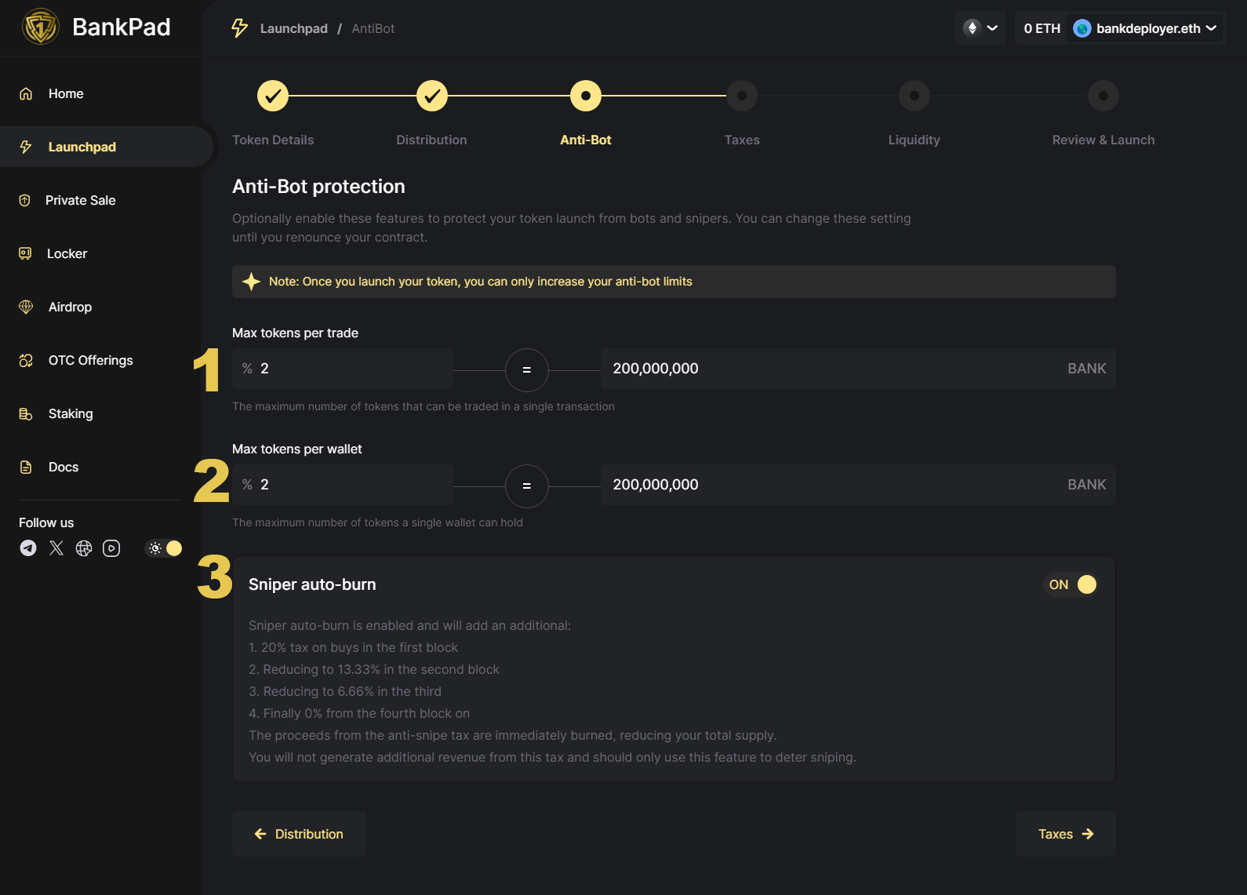
Task: Click the BankPad logo
Action: pyautogui.click(x=41, y=27)
